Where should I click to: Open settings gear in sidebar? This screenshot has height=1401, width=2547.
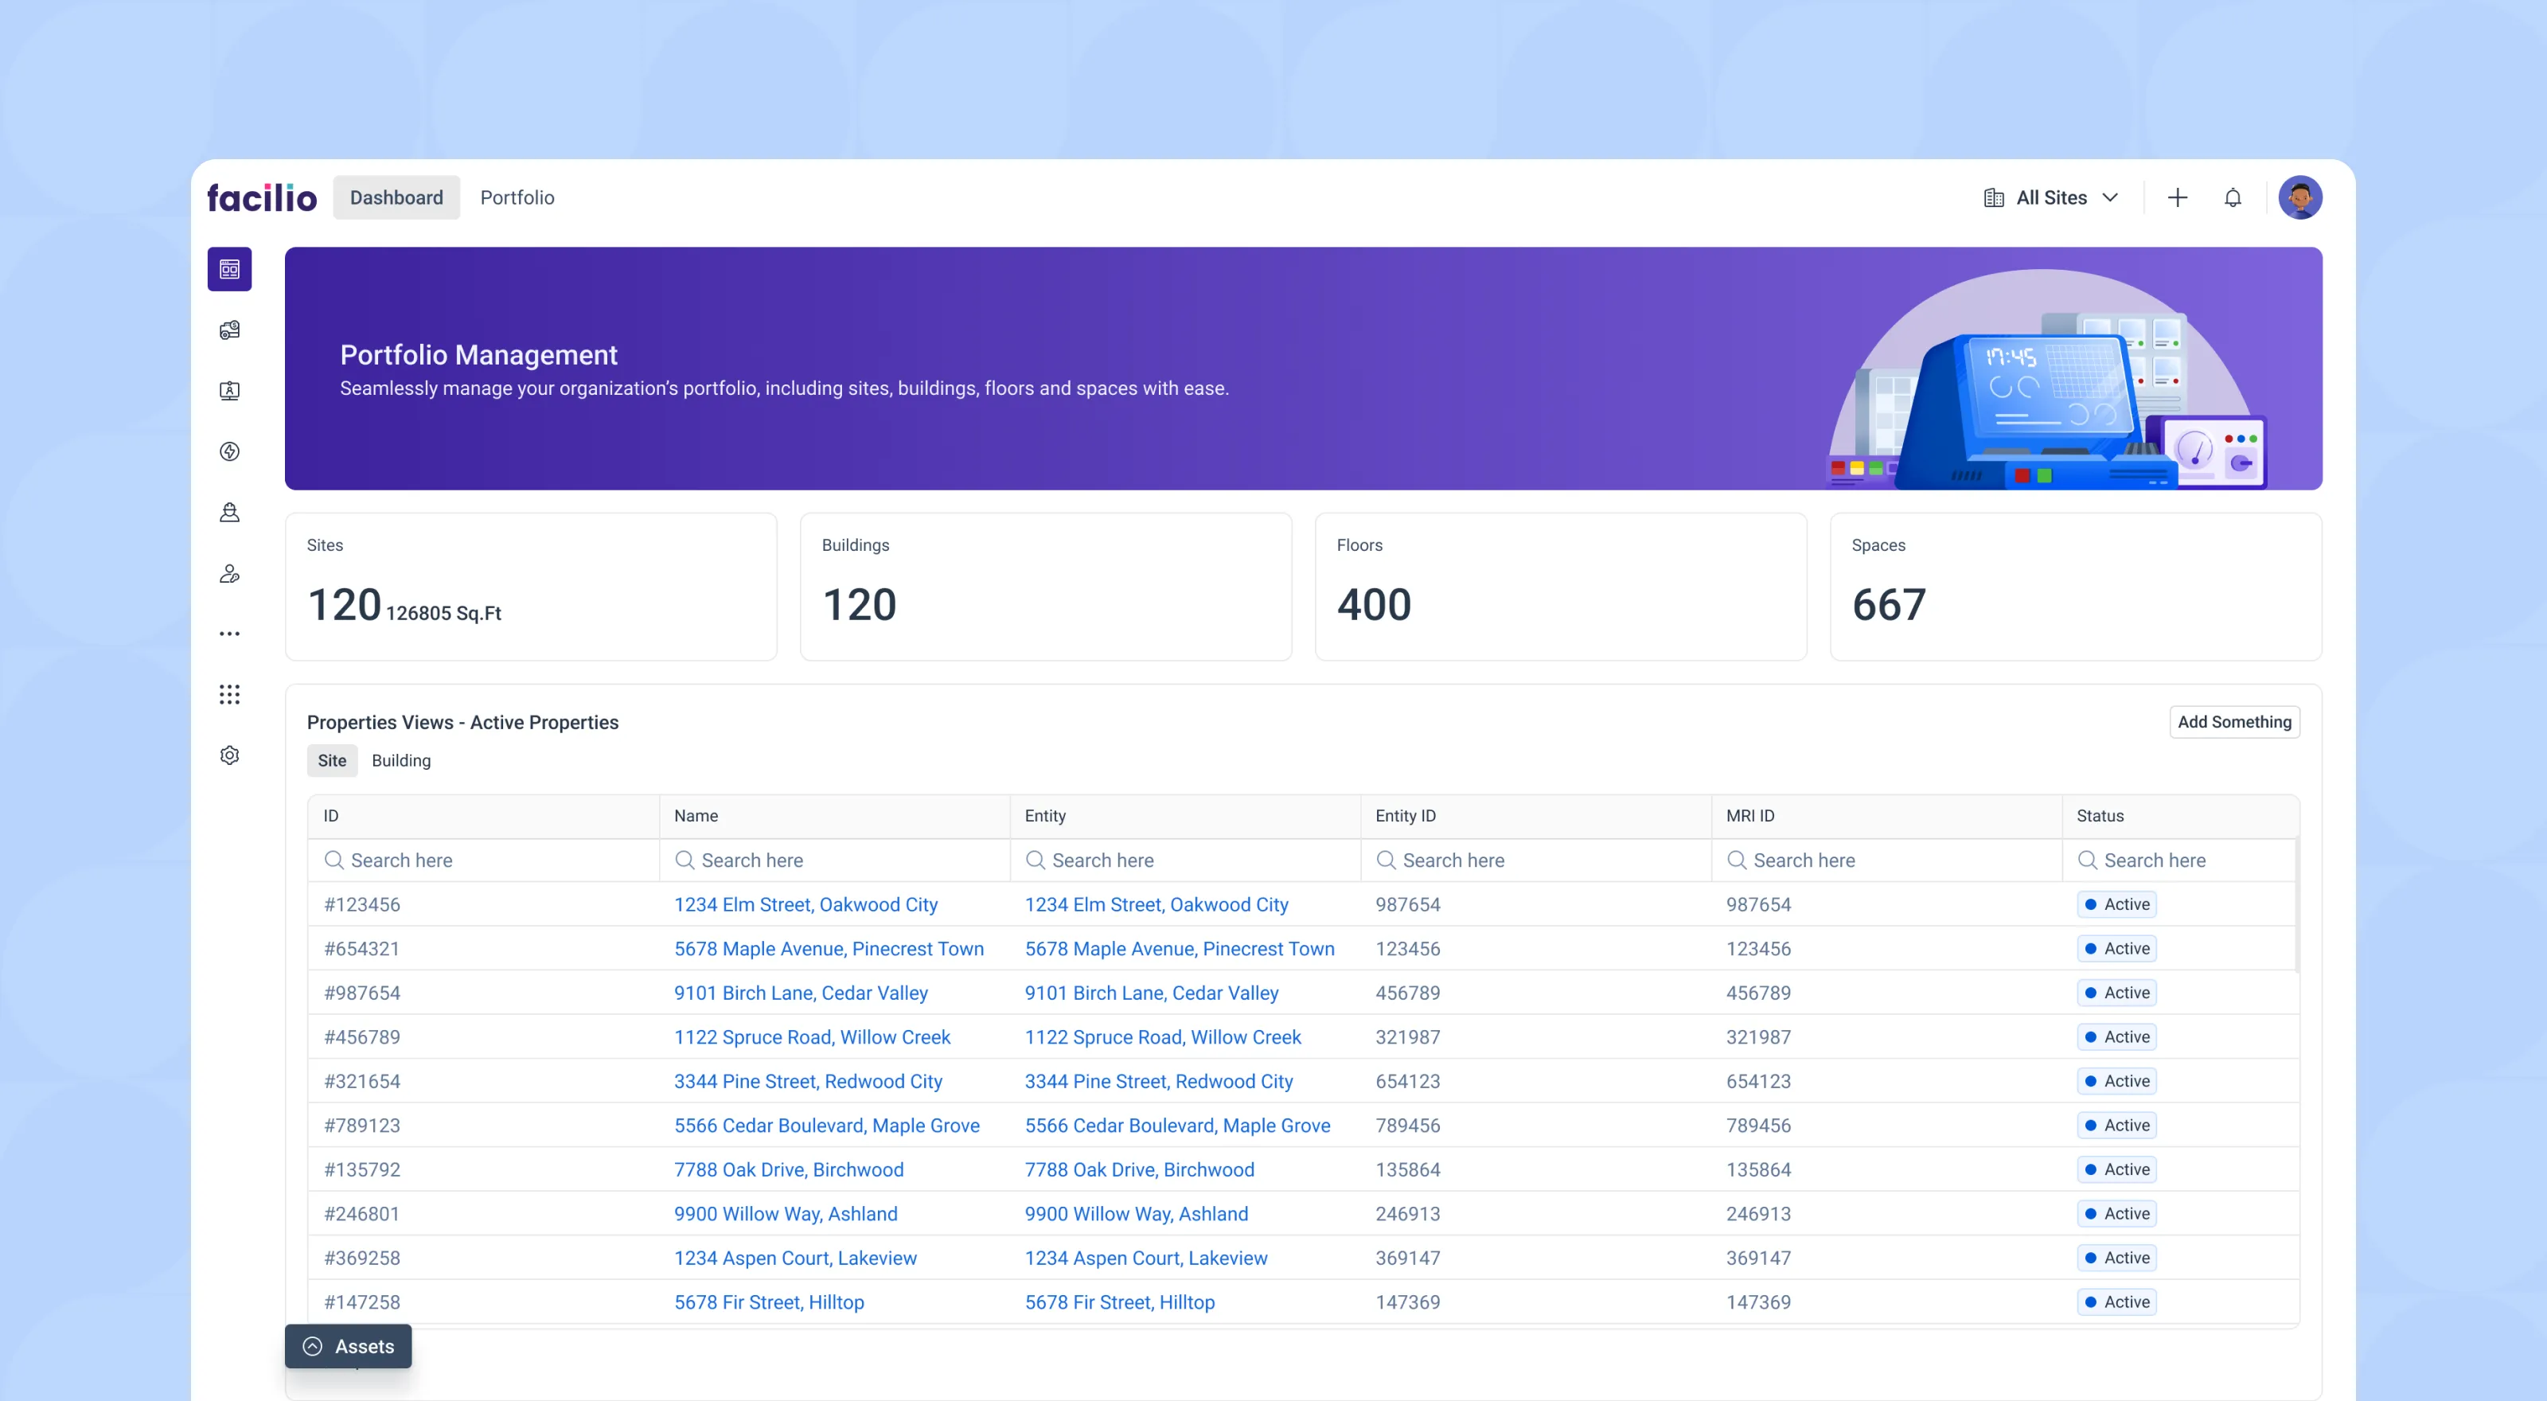[x=229, y=755]
